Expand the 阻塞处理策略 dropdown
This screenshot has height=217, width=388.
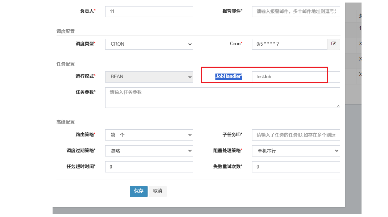coord(296,151)
